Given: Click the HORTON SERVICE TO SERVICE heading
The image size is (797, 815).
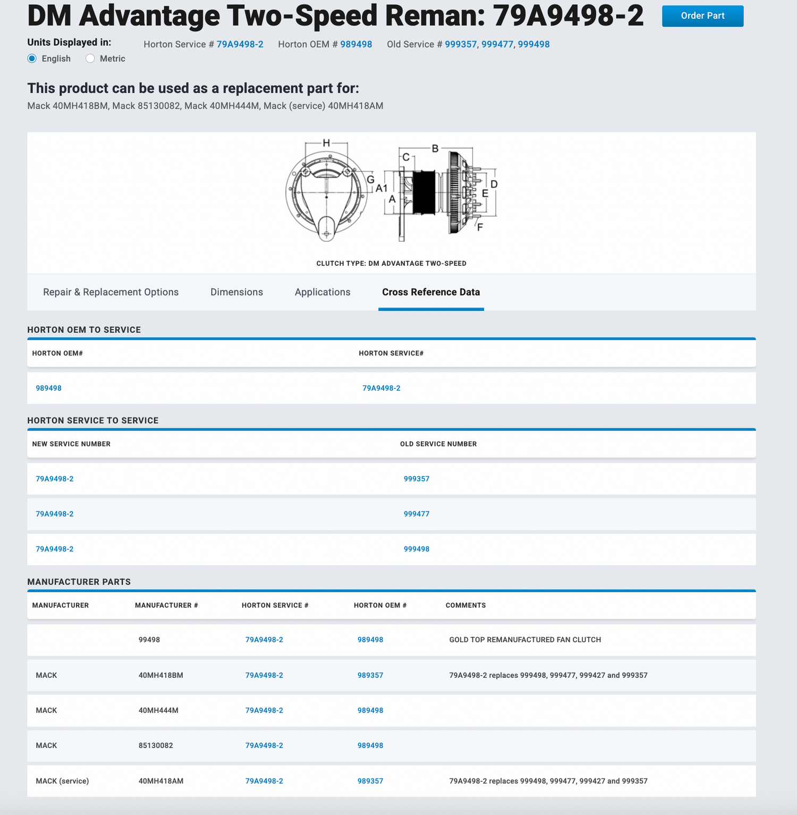Looking at the screenshot, I should click(93, 421).
